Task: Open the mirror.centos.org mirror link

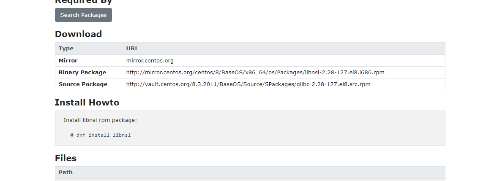Action: pos(150,60)
